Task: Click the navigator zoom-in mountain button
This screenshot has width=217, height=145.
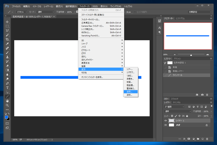Action: coord(208,55)
